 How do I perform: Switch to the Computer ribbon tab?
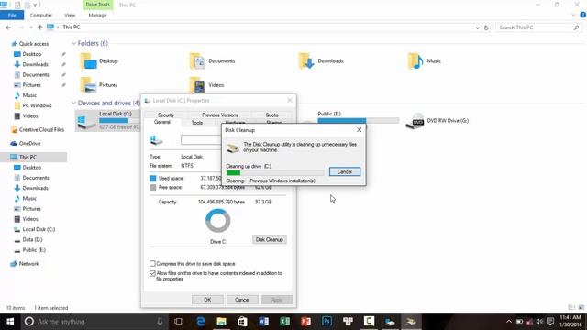point(40,15)
